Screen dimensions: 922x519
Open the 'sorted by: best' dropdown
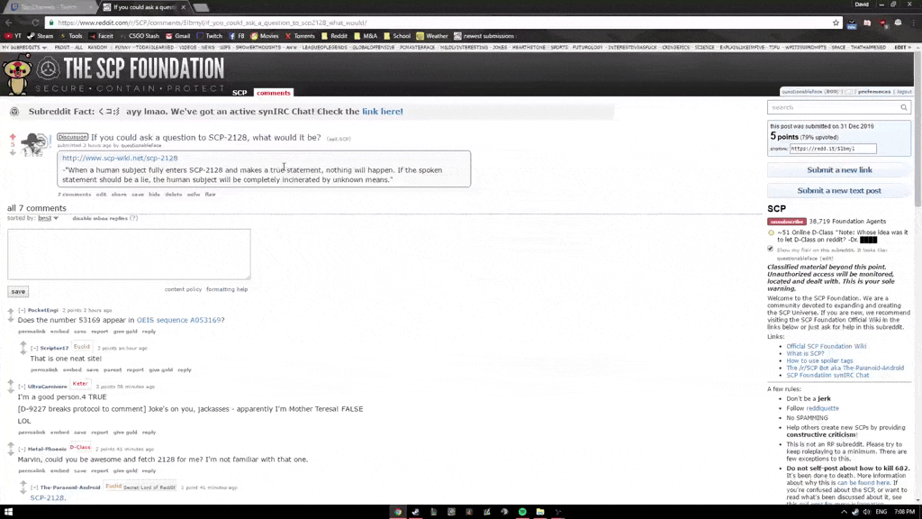point(48,218)
